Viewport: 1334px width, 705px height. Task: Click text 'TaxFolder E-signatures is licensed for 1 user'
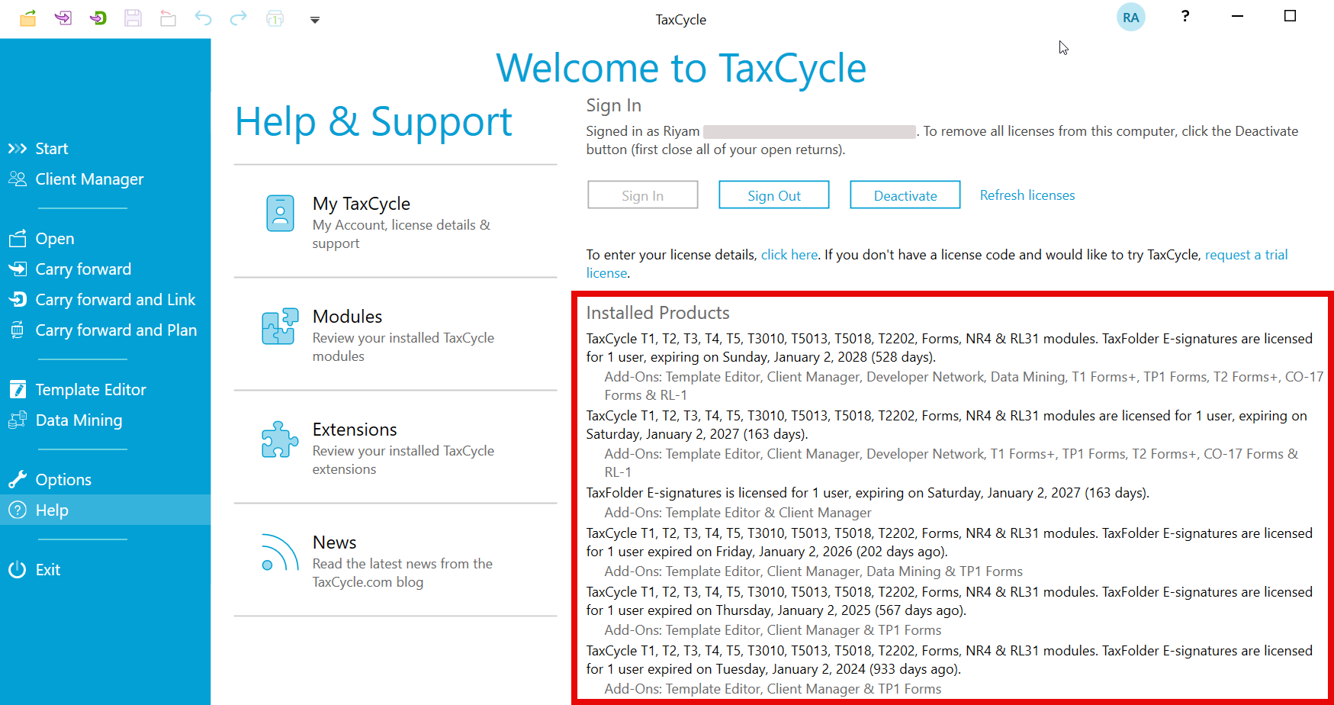[717, 493]
